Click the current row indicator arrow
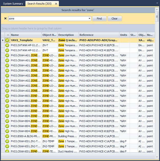 coord(3,40)
